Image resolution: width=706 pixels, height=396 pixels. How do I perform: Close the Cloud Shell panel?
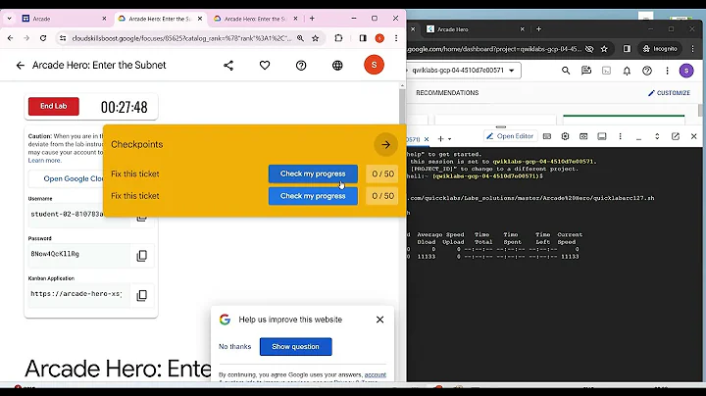[693, 136]
